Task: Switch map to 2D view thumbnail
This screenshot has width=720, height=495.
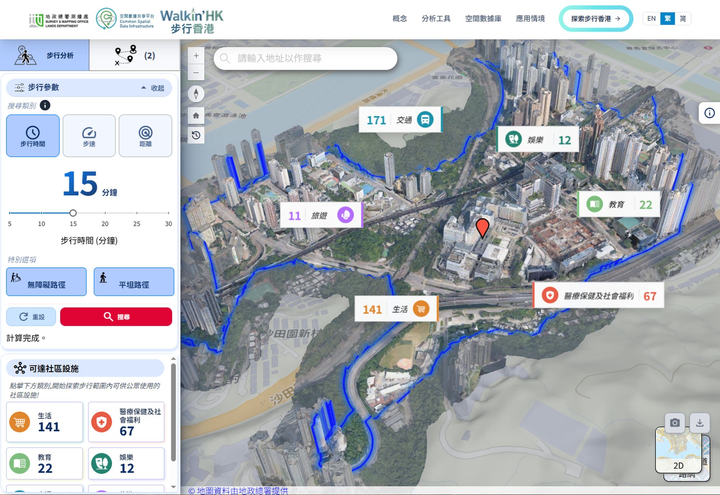Action: click(678, 450)
